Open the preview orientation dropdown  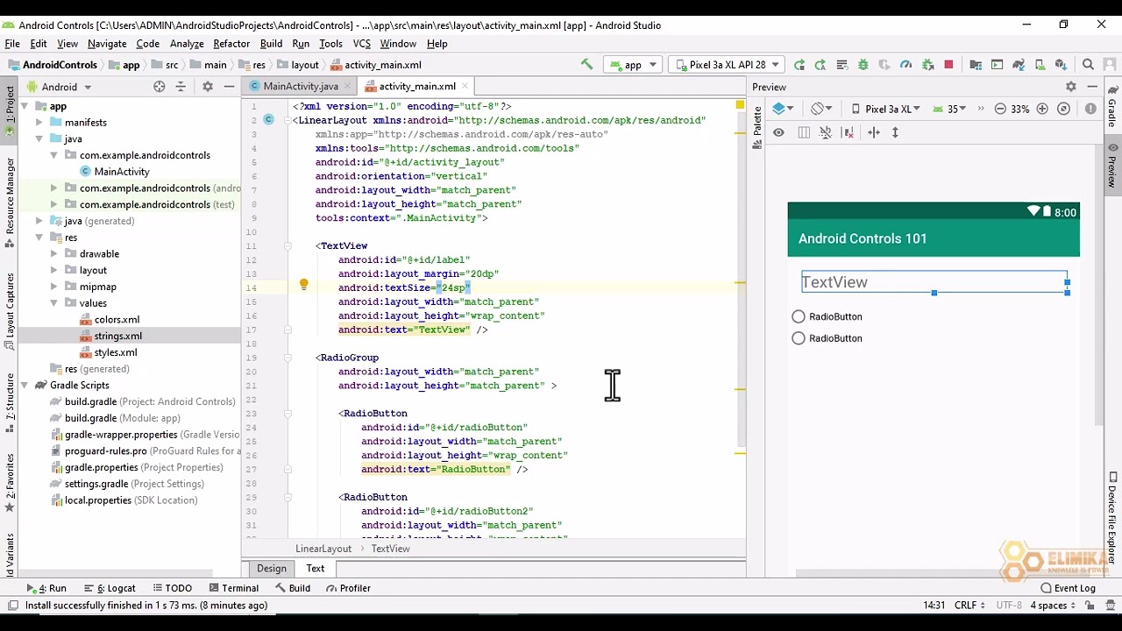tap(821, 109)
